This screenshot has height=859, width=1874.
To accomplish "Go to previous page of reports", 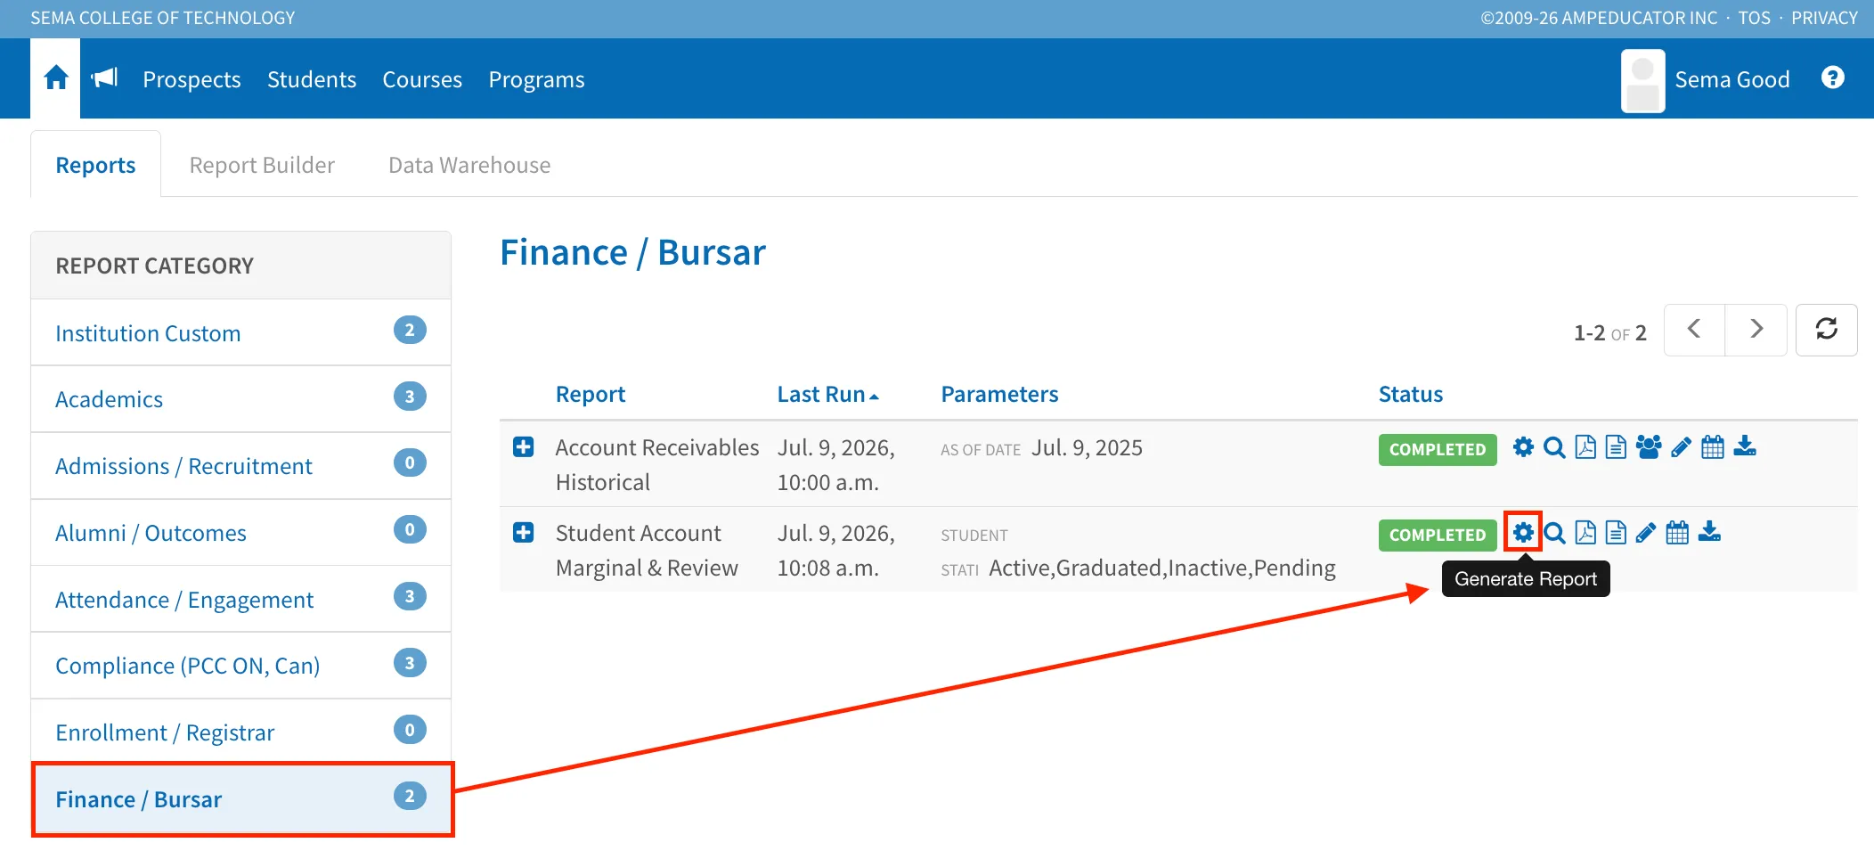I will coord(1694,330).
